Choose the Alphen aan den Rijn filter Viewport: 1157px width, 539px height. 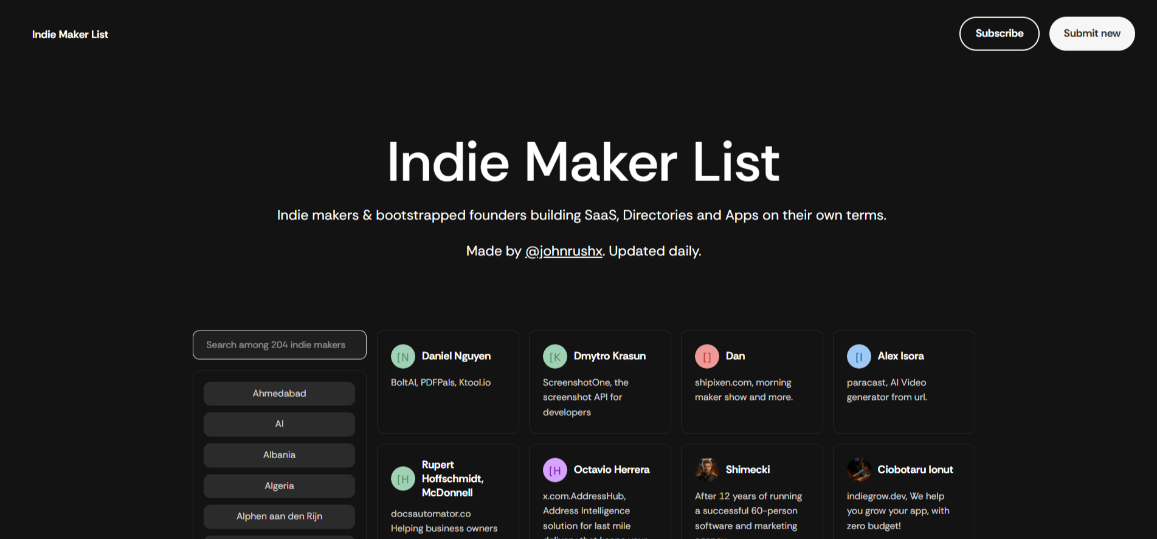[279, 517]
